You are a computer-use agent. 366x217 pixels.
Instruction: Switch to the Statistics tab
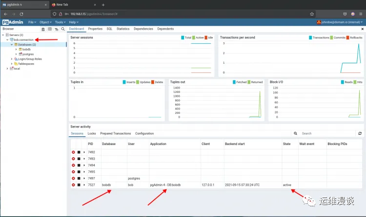click(123, 29)
